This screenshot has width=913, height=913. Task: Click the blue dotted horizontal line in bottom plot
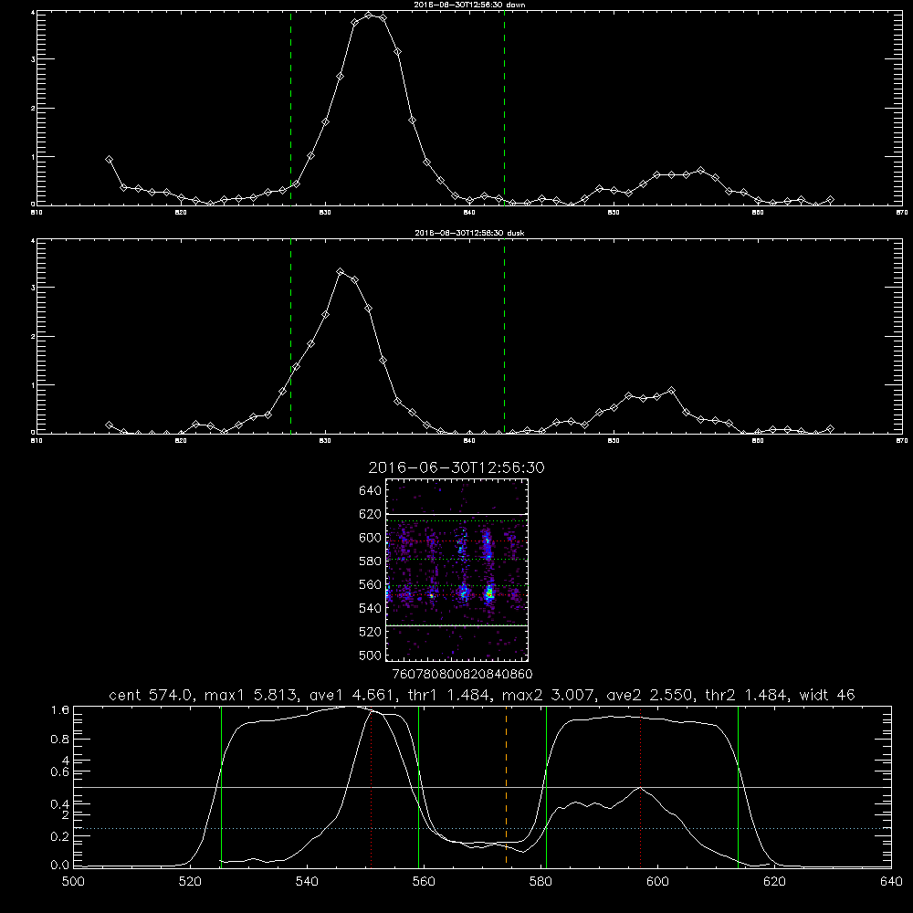[482, 828]
